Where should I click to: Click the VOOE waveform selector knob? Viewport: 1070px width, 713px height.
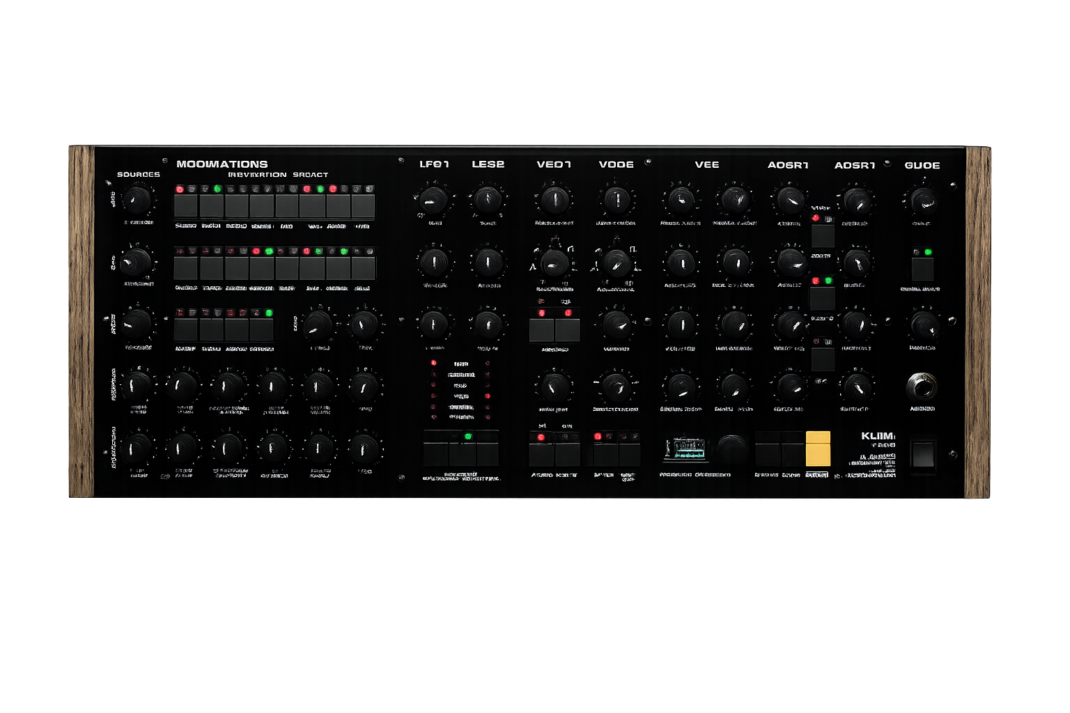pos(617,263)
